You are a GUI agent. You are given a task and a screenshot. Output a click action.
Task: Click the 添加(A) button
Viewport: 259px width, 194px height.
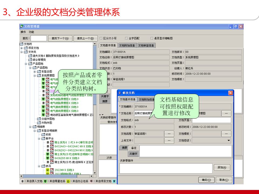pyautogui.click(x=222, y=167)
